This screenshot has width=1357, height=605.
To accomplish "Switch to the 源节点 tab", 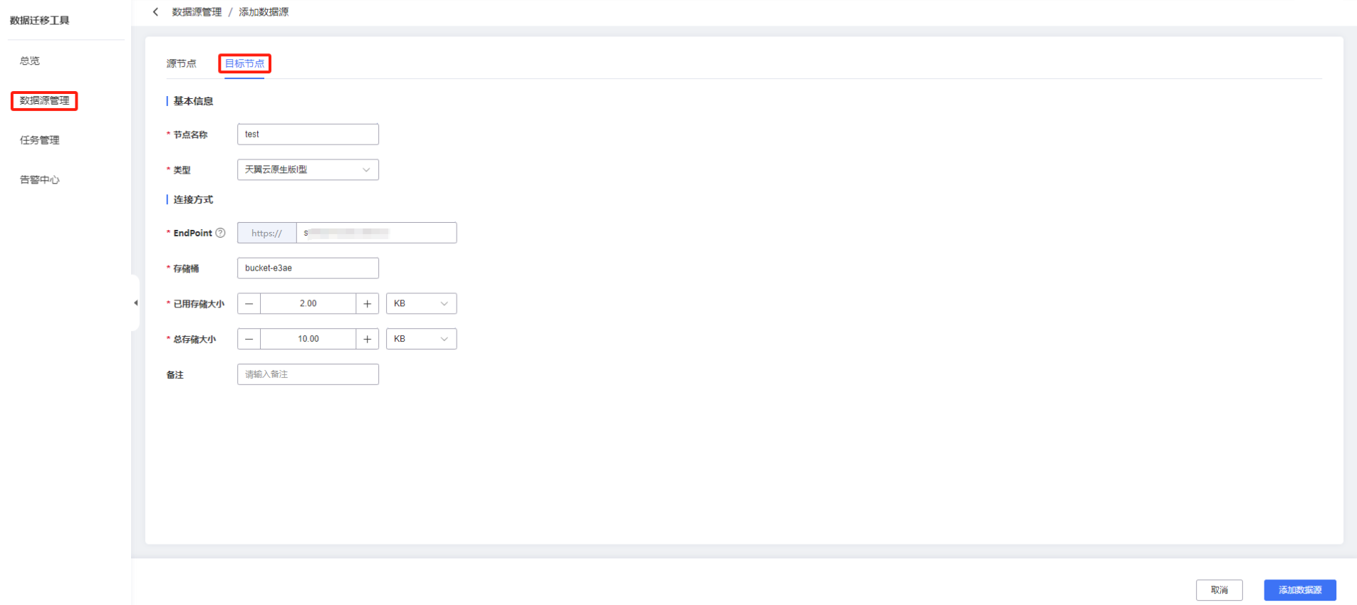I will coord(181,63).
